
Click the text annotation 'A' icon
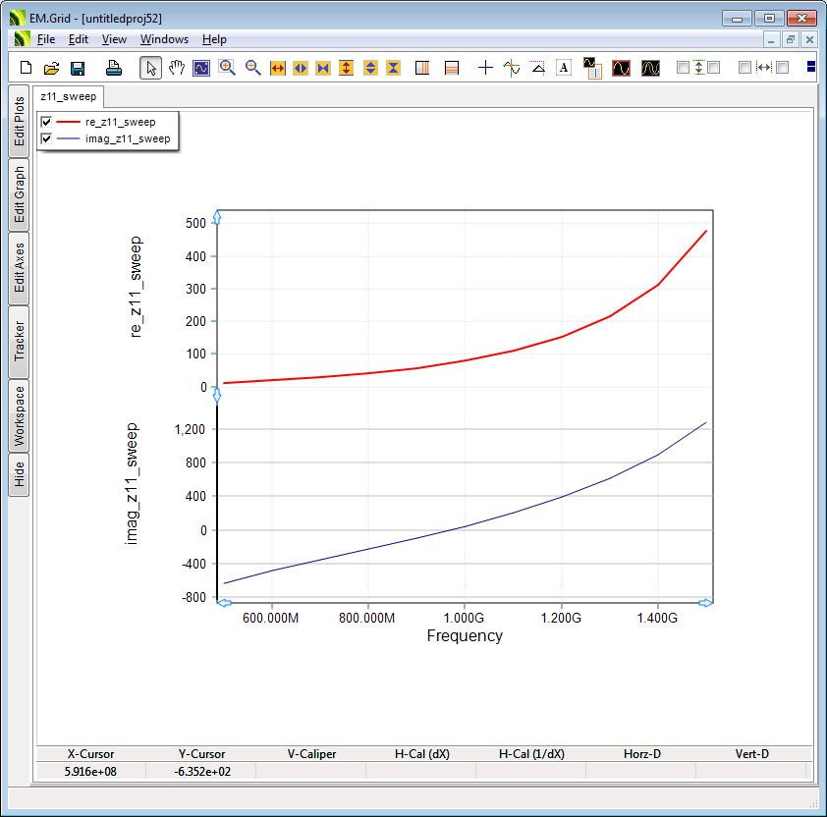(564, 68)
